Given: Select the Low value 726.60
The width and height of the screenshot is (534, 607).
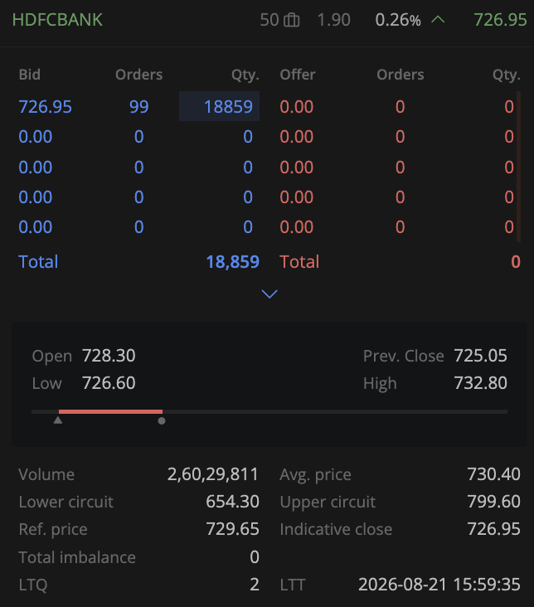Looking at the screenshot, I should point(109,383).
